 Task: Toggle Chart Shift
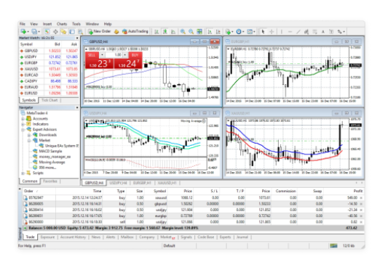pos(218,31)
